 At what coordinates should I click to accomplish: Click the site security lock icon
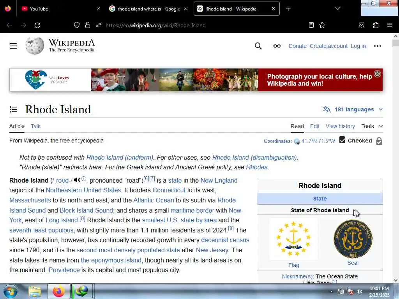(x=88, y=25)
